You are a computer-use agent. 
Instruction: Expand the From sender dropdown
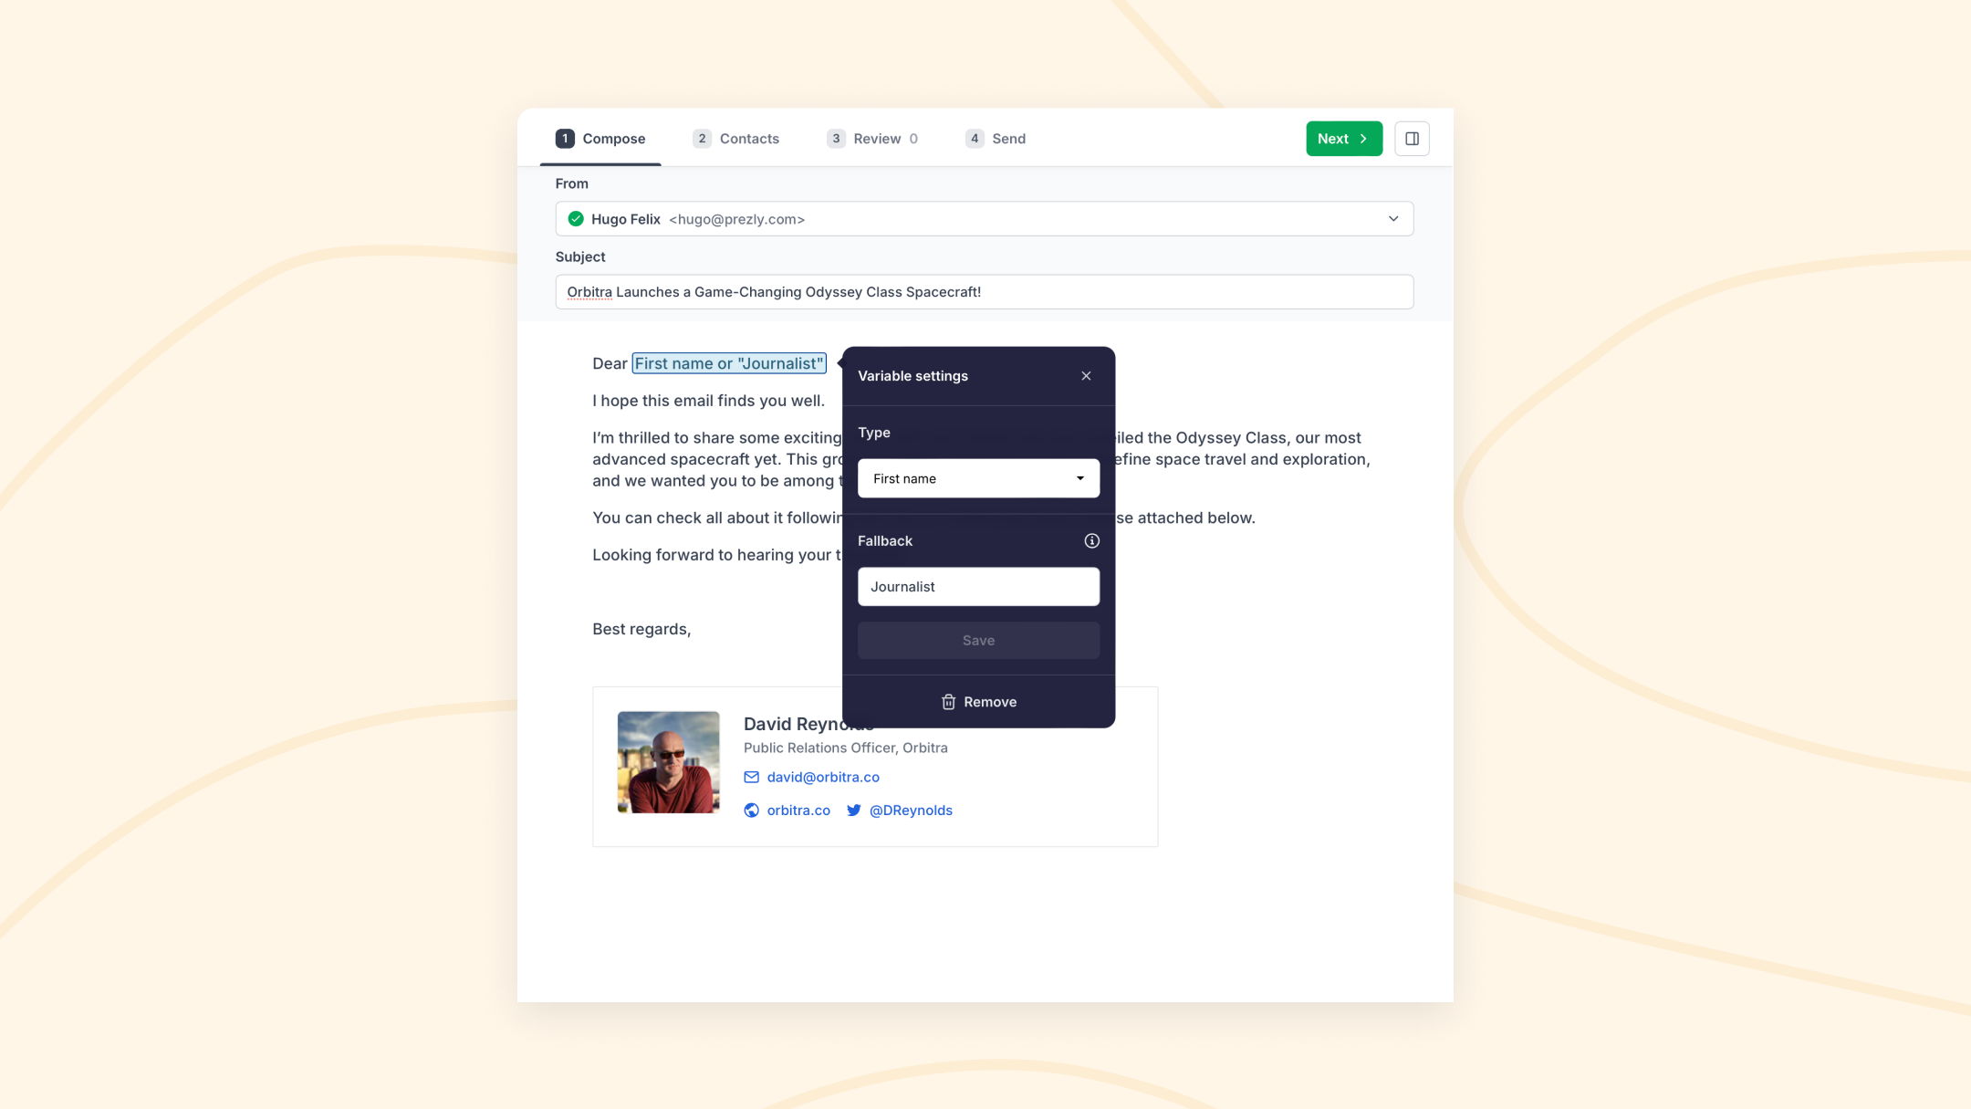pos(1394,218)
